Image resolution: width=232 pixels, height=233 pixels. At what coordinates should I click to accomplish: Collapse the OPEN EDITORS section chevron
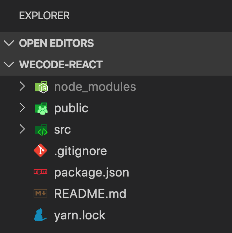(9, 43)
